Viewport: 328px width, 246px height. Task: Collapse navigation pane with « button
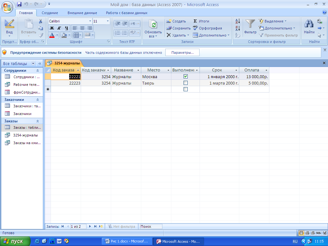40,63
